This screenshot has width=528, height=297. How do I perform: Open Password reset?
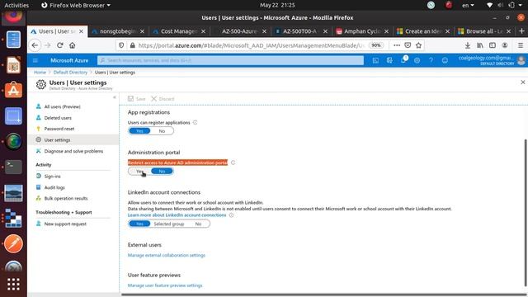(x=59, y=129)
